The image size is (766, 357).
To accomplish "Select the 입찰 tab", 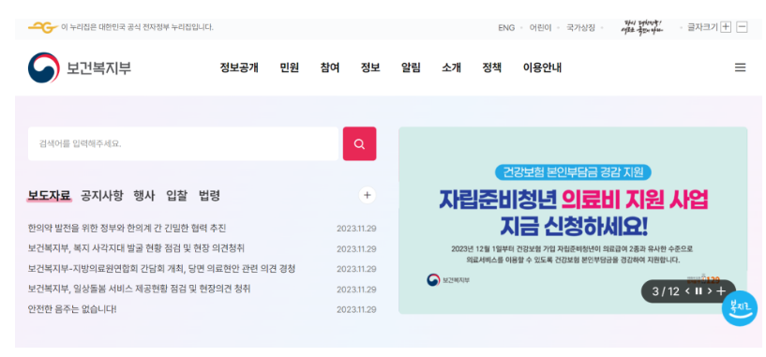I will tap(176, 196).
